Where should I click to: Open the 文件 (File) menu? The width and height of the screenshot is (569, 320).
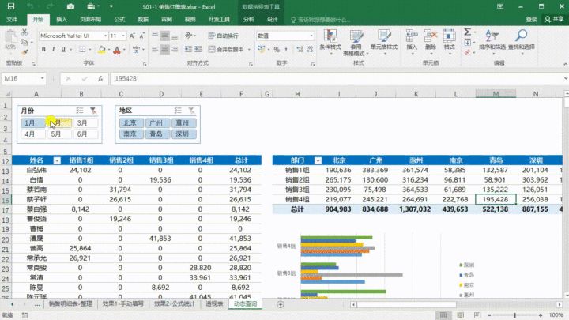(x=12, y=19)
